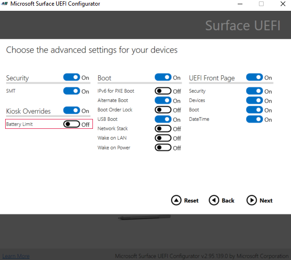Click the version text in footer
This screenshot has height=260, width=291.
tap(201, 256)
